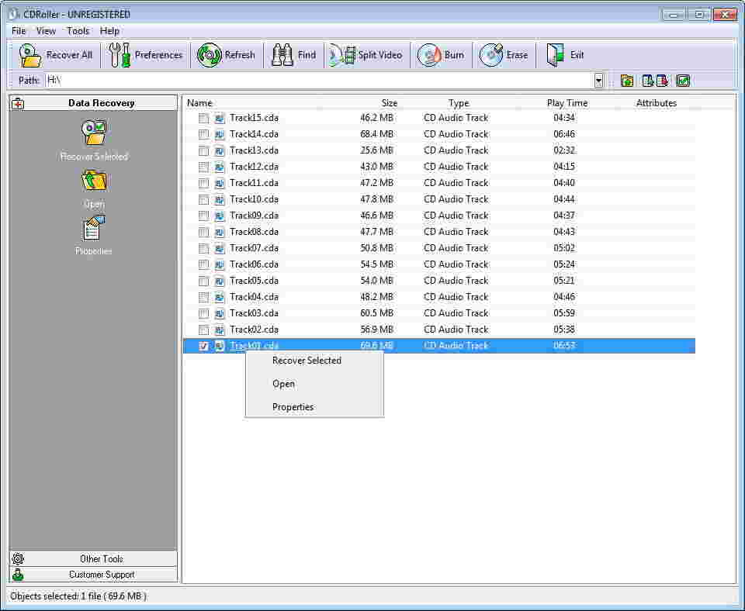Check the Track15.cda checkbox

[204, 118]
